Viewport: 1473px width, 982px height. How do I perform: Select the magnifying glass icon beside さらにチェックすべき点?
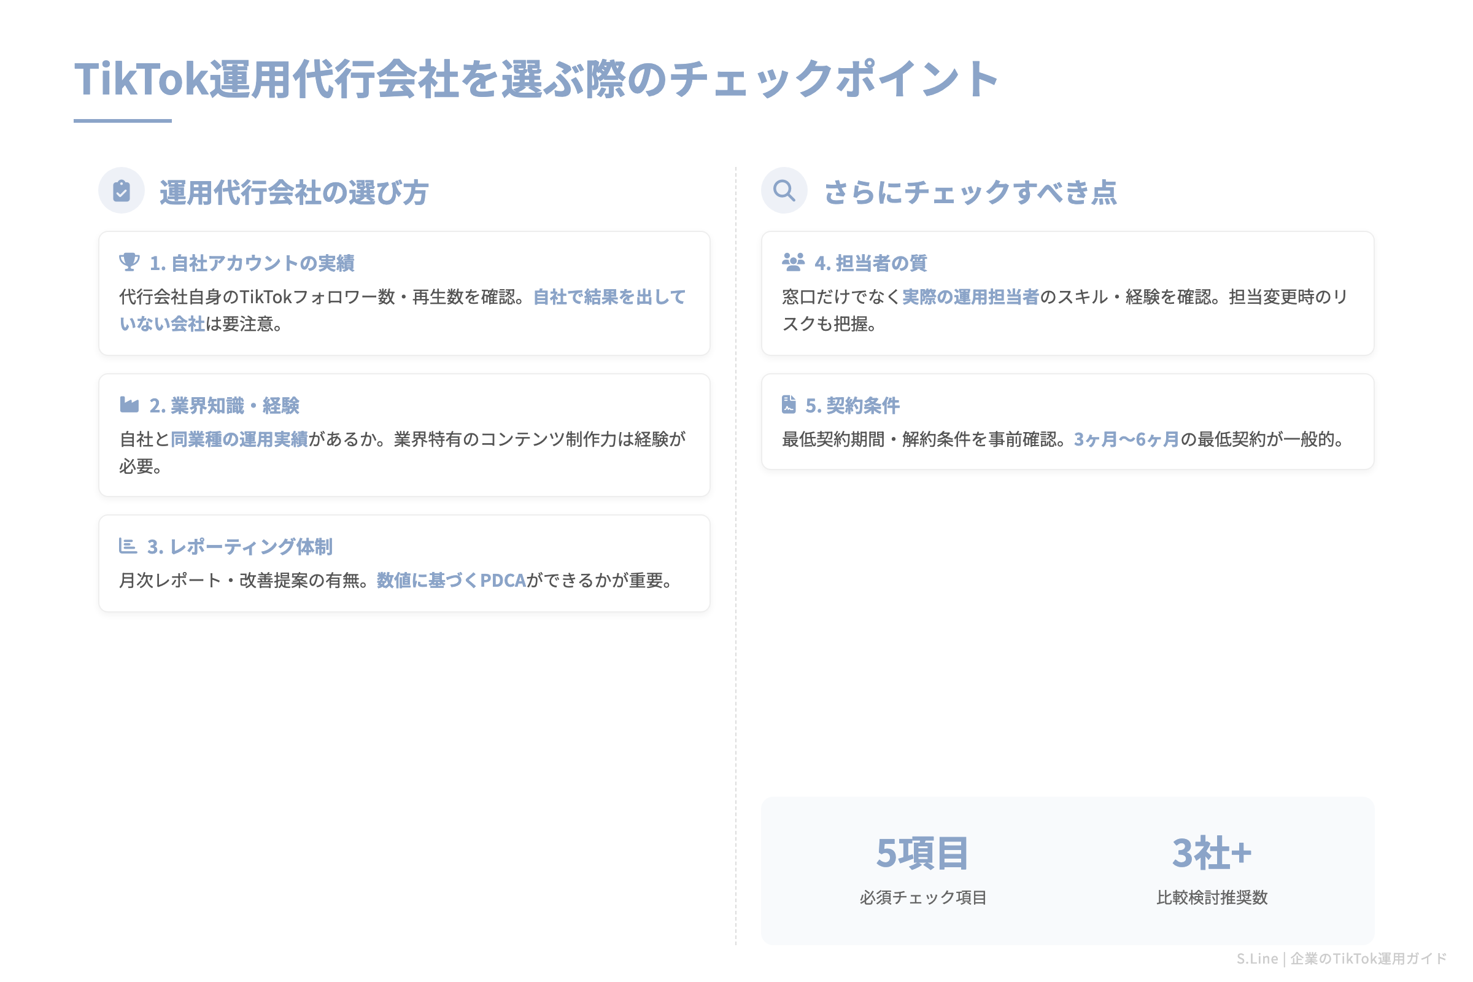click(784, 191)
